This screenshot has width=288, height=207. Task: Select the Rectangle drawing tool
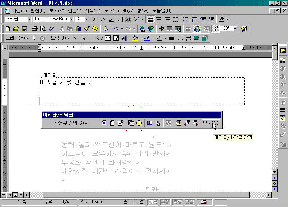point(91,38)
